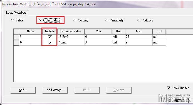Viewport: 193px width, 105px height.
Task: Open the Max unit mil for W
Action: pyautogui.click(x=159, y=43)
